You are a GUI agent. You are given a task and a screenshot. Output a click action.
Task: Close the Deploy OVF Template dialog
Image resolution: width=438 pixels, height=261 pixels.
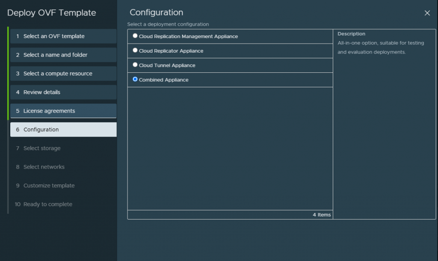click(x=427, y=13)
